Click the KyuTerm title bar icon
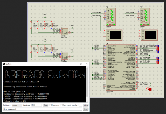The image size is (166, 114). click(4, 64)
